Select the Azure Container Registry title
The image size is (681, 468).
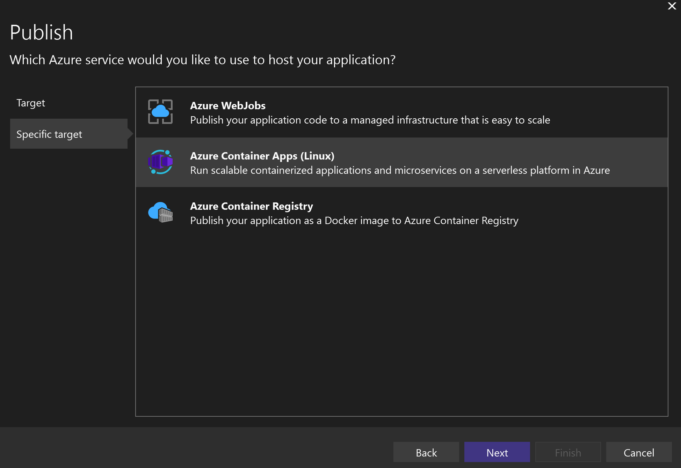pyautogui.click(x=252, y=206)
